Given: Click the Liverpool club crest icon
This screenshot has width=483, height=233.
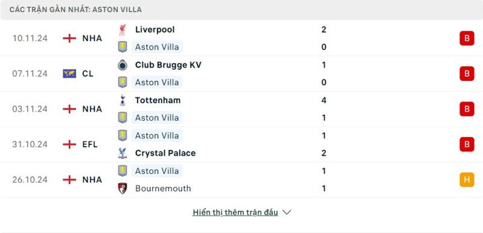Looking at the screenshot, I should pos(123,30).
